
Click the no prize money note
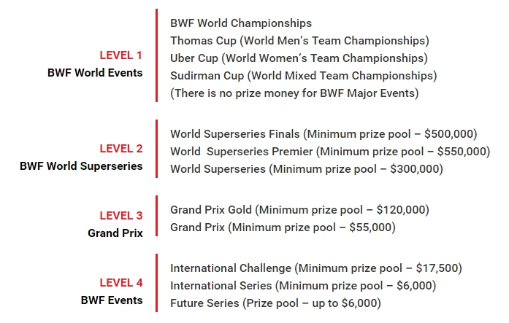point(294,93)
